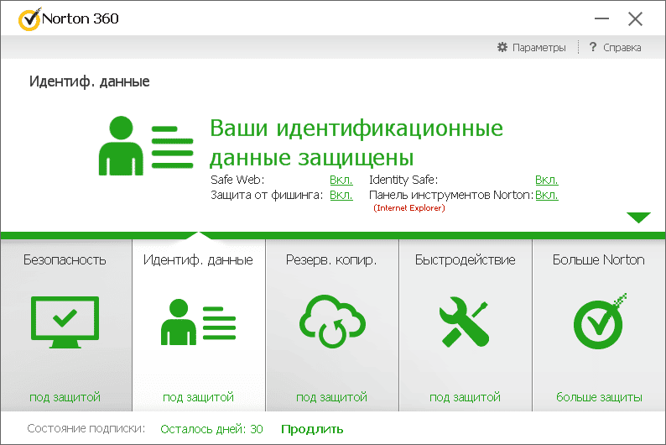666x445 pixels.
Task: Click Панель инструментов Norton: label
Action: coord(451,195)
